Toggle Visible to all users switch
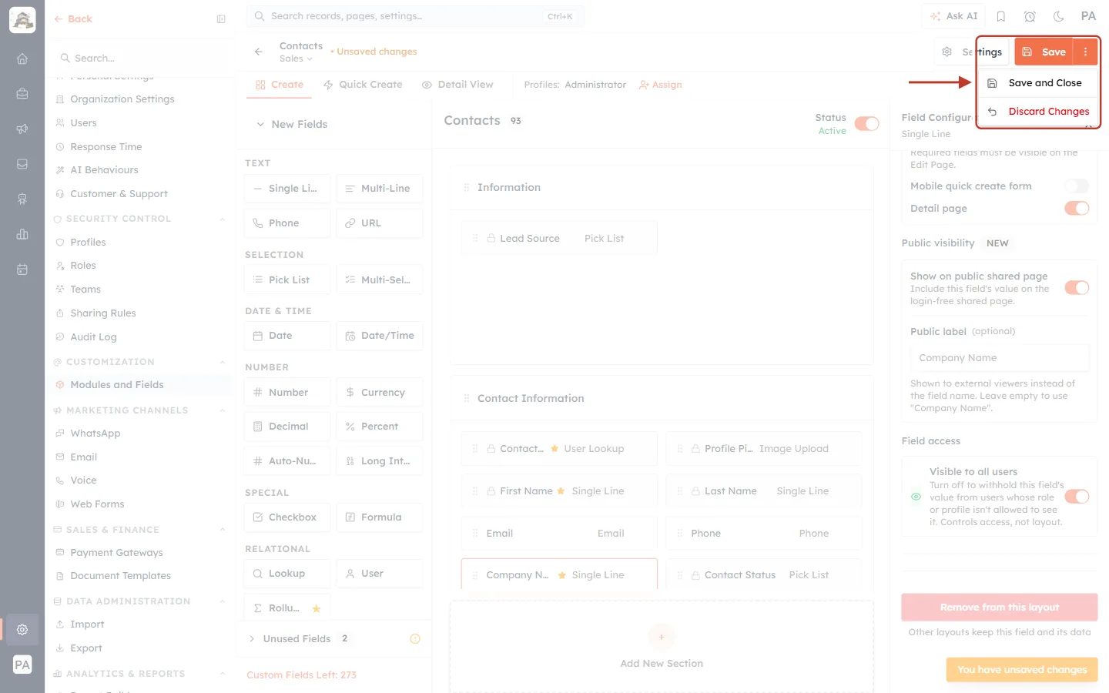This screenshot has width=1109, height=693. pyautogui.click(x=1077, y=497)
